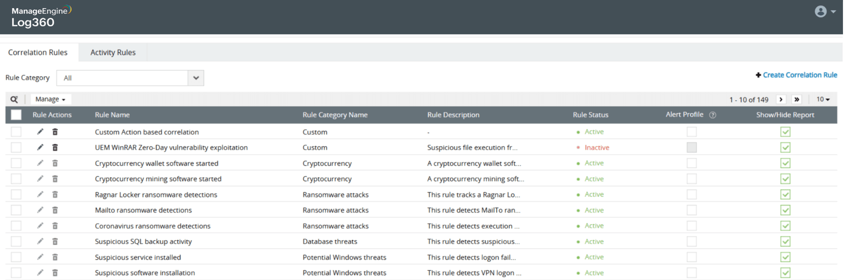Edit the Custom Action based correlation rule
844x280 pixels.
tap(40, 132)
